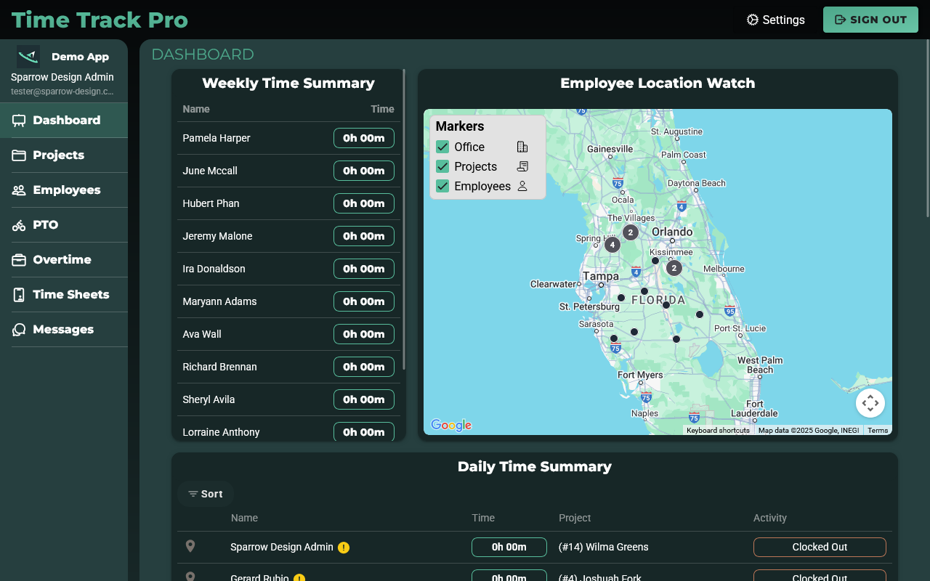This screenshot has width=930, height=581.
Task: Click Sparrow Design Admin daily 0h 00m
Action: 509,547
